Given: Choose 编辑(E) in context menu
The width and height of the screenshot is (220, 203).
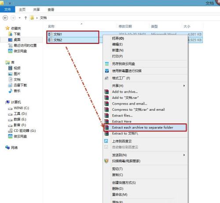Looking at the screenshot, I should (117, 44).
